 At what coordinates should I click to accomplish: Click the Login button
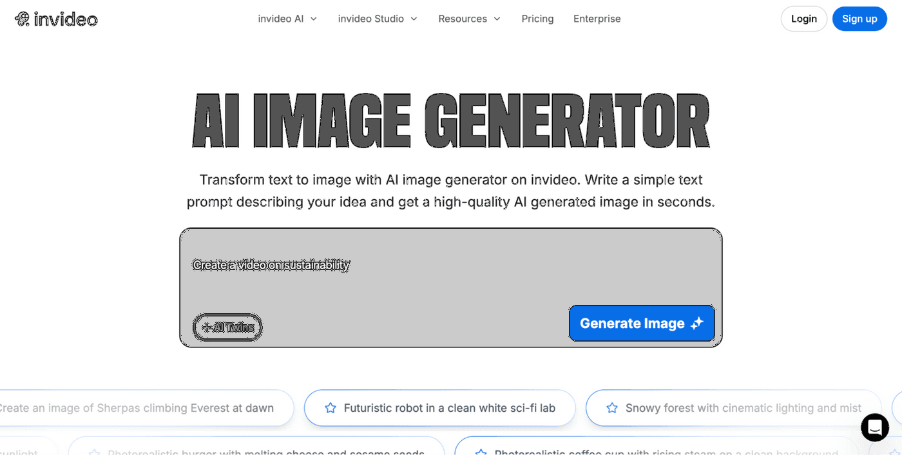tap(803, 19)
